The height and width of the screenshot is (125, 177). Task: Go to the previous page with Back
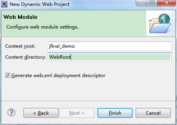(x=41, y=113)
